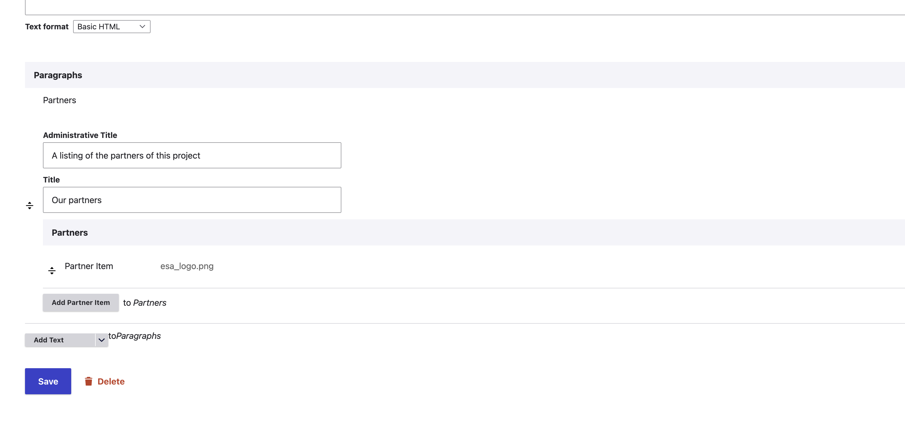The image size is (905, 435).
Task: Click the Partner Item label
Action: [x=89, y=266]
